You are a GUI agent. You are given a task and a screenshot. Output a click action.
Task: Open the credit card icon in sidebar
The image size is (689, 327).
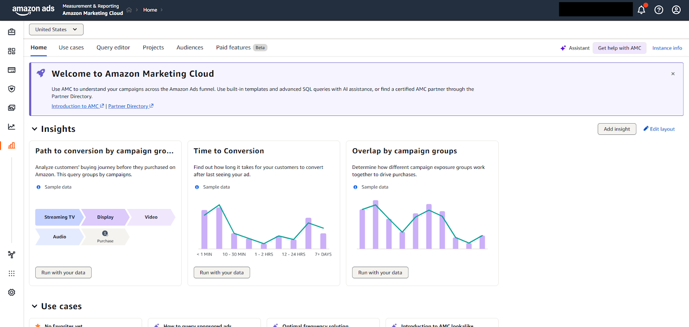[x=12, y=70]
